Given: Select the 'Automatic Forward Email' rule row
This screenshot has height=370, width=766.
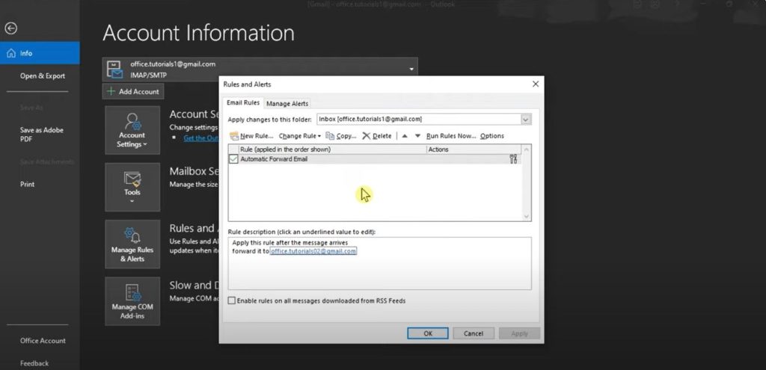Looking at the screenshot, I should click(x=376, y=159).
